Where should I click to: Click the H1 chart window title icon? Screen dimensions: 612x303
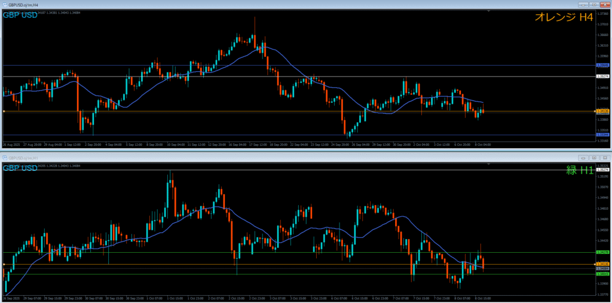[x=4, y=157]
